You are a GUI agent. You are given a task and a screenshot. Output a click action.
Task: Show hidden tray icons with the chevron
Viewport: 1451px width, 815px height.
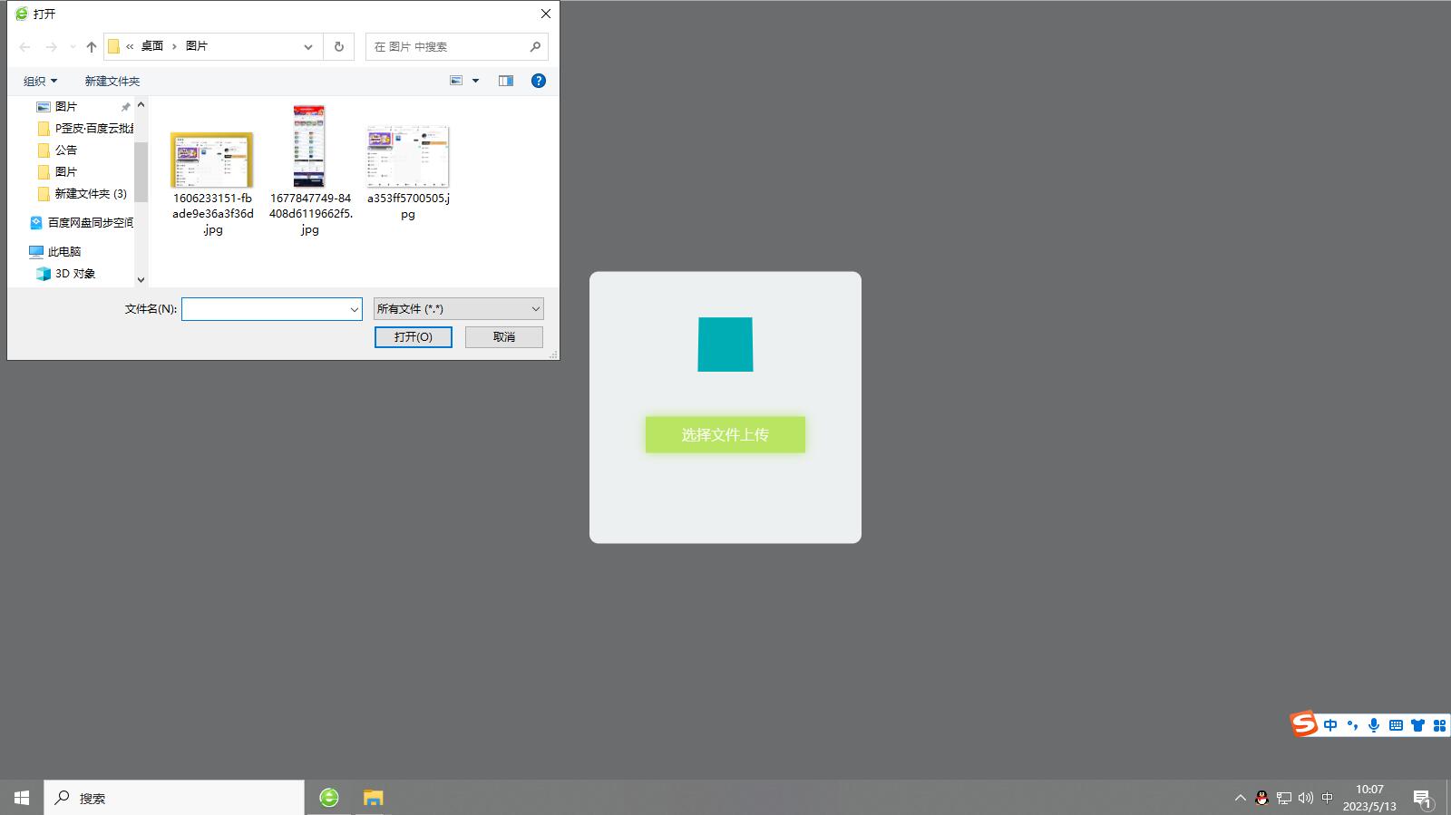coord(1240,798)
